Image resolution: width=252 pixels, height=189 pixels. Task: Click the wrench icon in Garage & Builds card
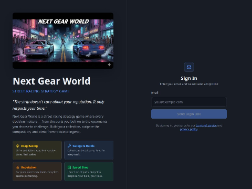69,146
